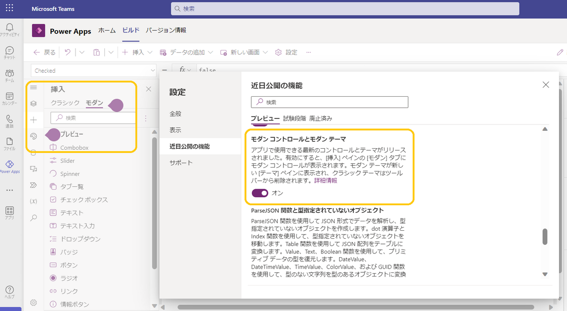The width and height of the screenshot is (567, 311).
Task: Open the ビルド tab
Action: coord(131,30)
